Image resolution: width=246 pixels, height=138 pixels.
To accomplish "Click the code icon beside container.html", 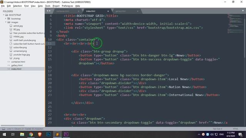I will point(8,62).
